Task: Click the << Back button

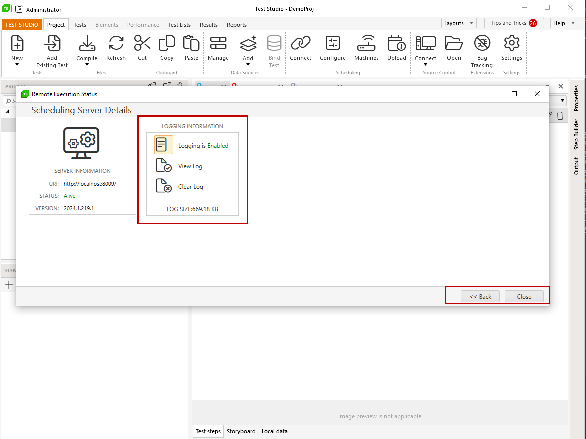Action: [480, 296]
